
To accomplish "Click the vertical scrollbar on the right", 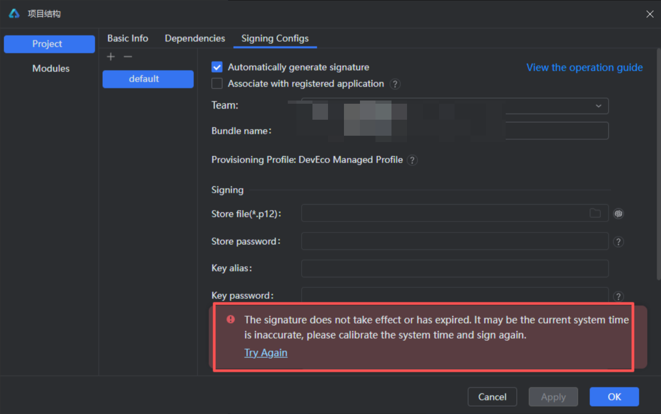I will tap(658, 165).
